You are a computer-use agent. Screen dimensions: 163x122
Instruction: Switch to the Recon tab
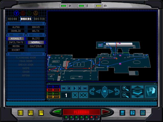(12, 19)
